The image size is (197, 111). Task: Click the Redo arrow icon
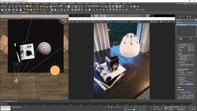(x=6, y=6)
